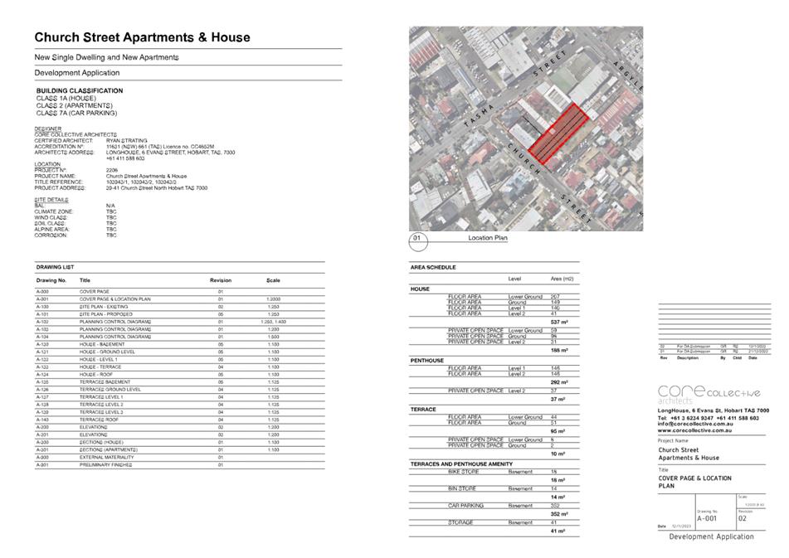Click the 'Drawing No.' column header
The height and width of the screenshot is (558, 789).
pos(51,280)
